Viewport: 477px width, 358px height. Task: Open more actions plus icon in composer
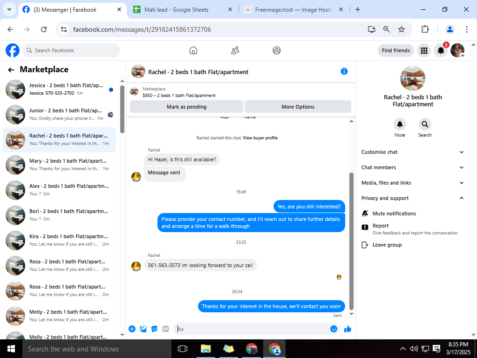click(x=132, y=329)
